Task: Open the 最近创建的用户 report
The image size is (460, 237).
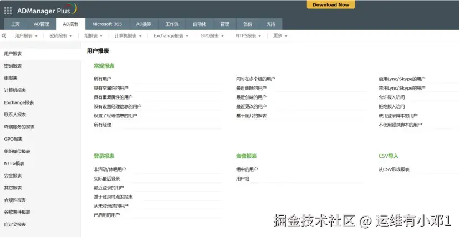Action: coord(252,97)
